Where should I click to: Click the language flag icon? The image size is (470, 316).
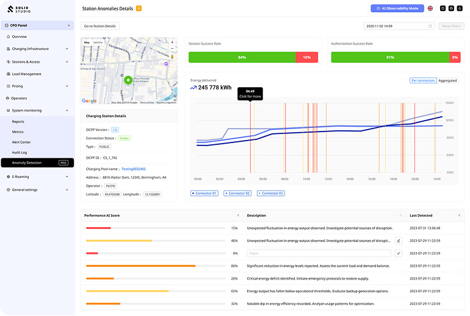(430, 9)
